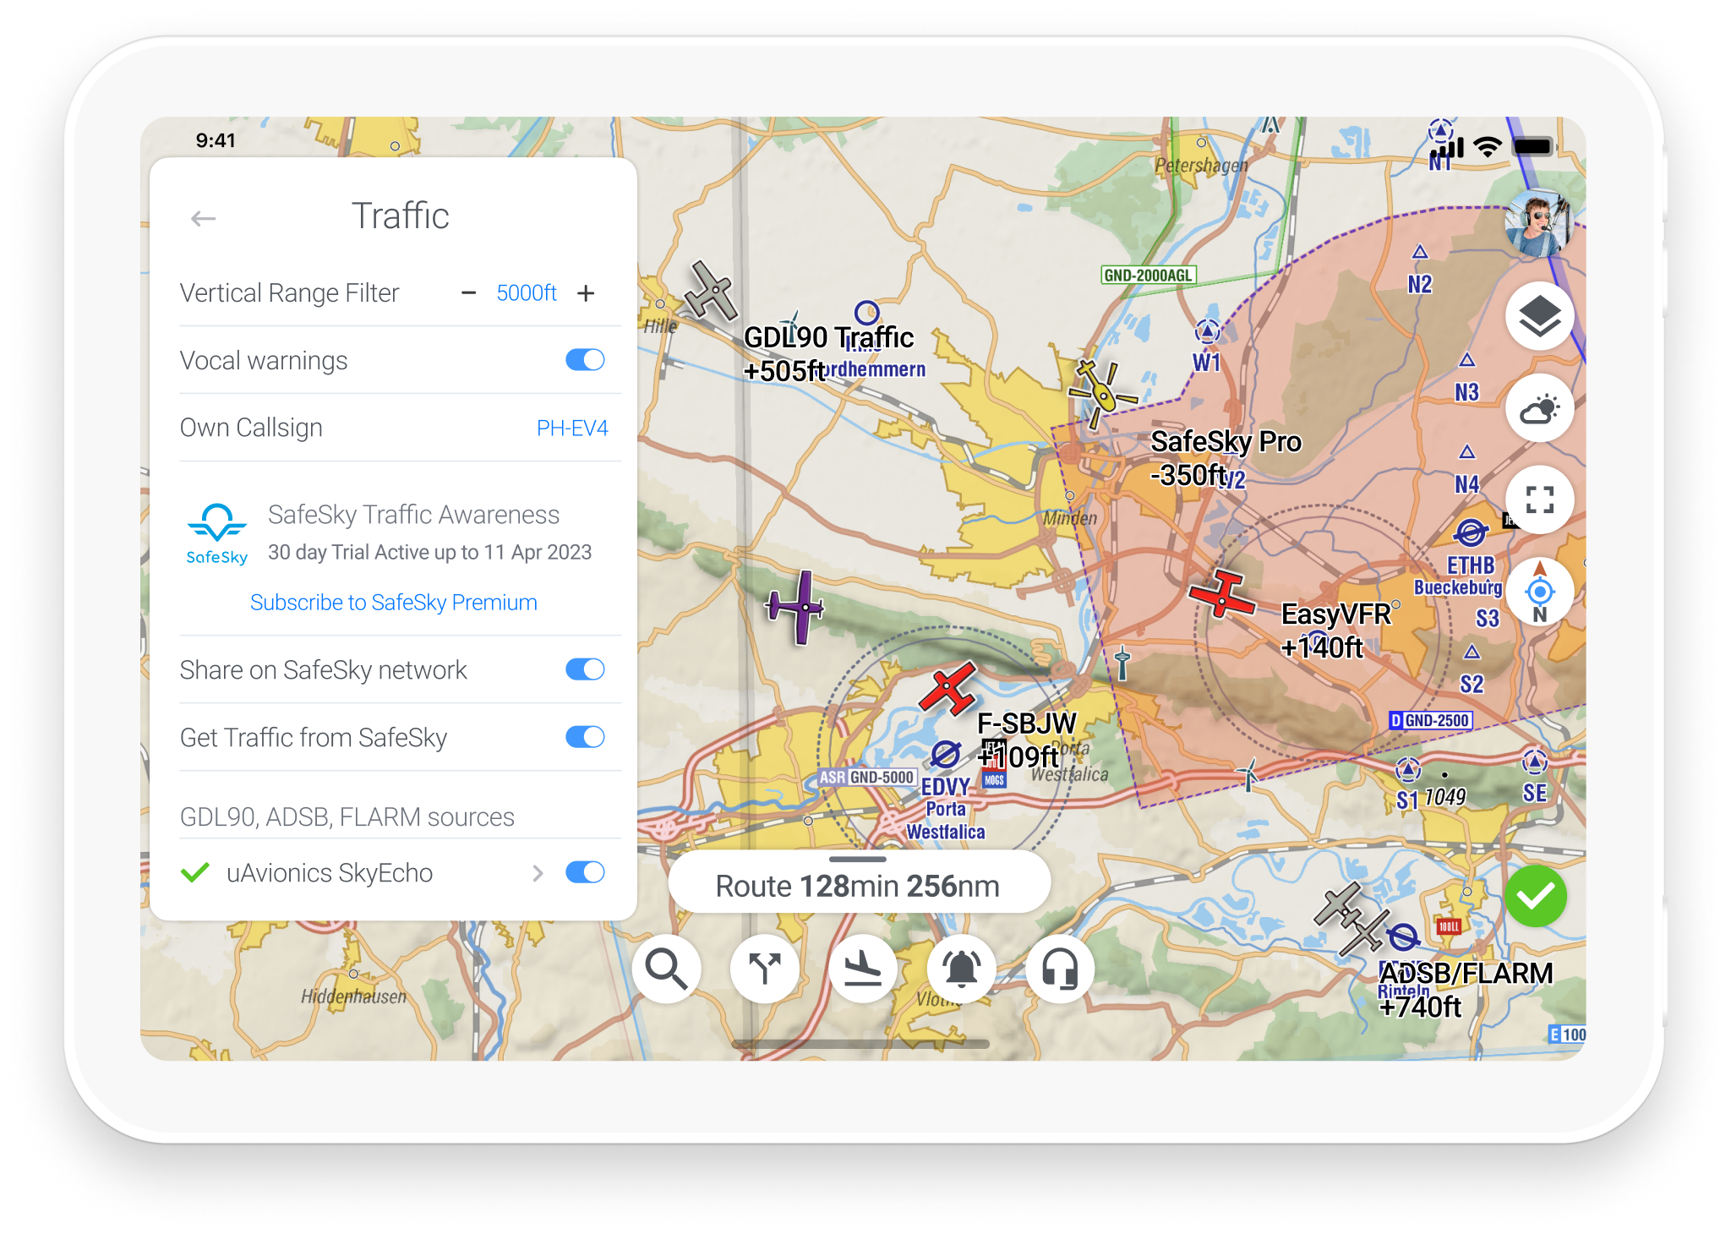The width and height of the screenshot is (1731, 1234).
Task: Tap the 30 day Trial Active text
Action: 429,553
